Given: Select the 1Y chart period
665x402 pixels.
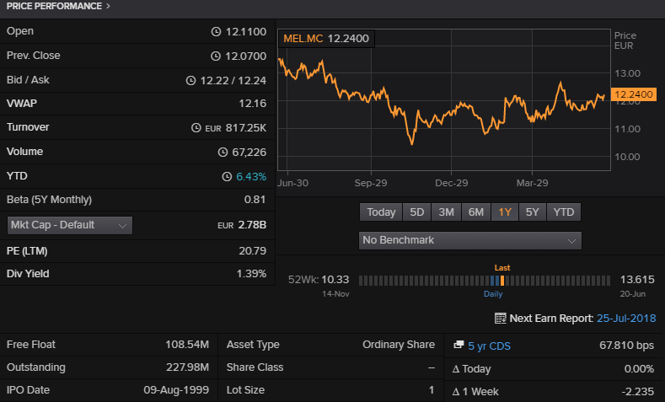Looking at the screenshot, I should [x=505, y=212].
